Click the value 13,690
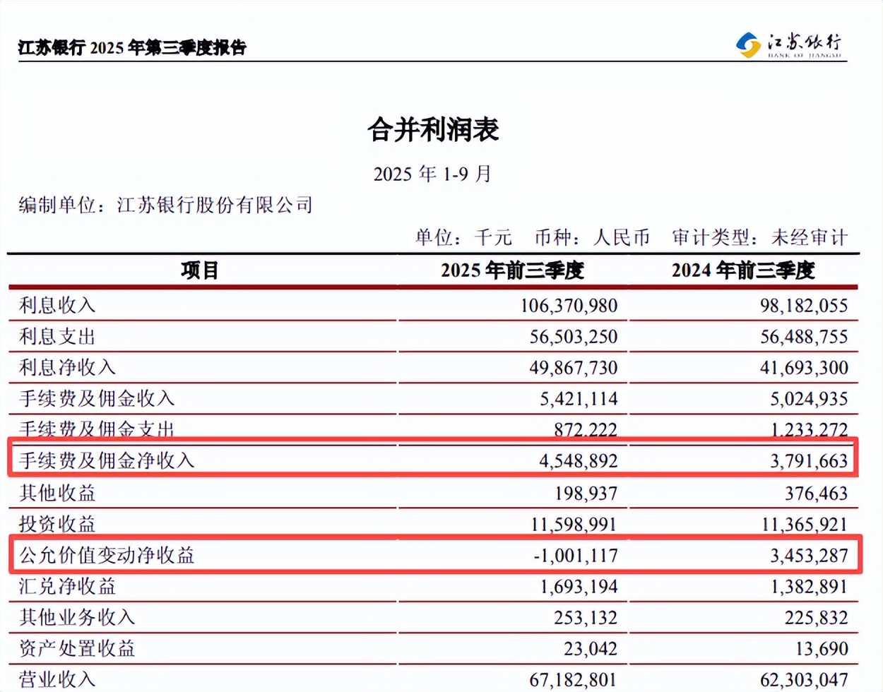 coord(821,649)
